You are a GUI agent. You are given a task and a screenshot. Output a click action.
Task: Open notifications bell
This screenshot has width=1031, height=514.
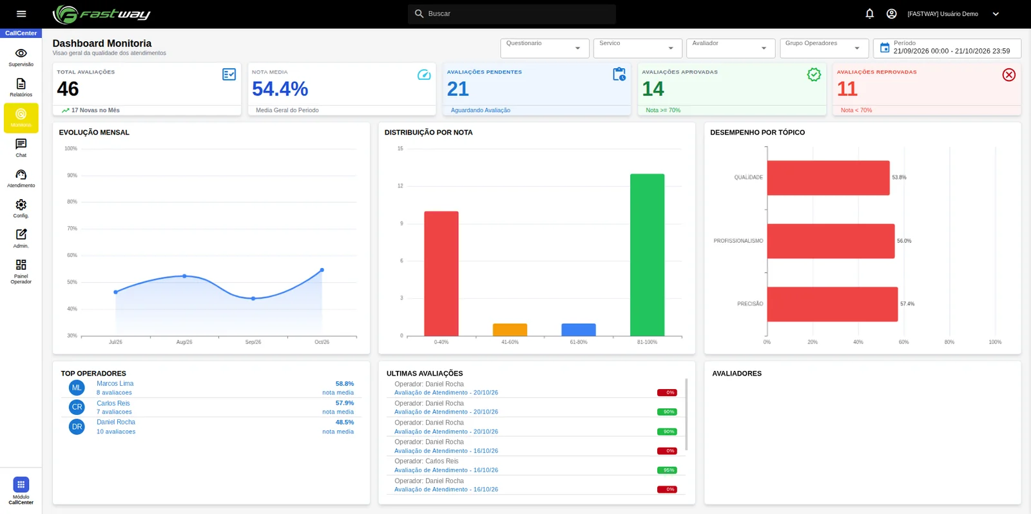coord(869,14)
